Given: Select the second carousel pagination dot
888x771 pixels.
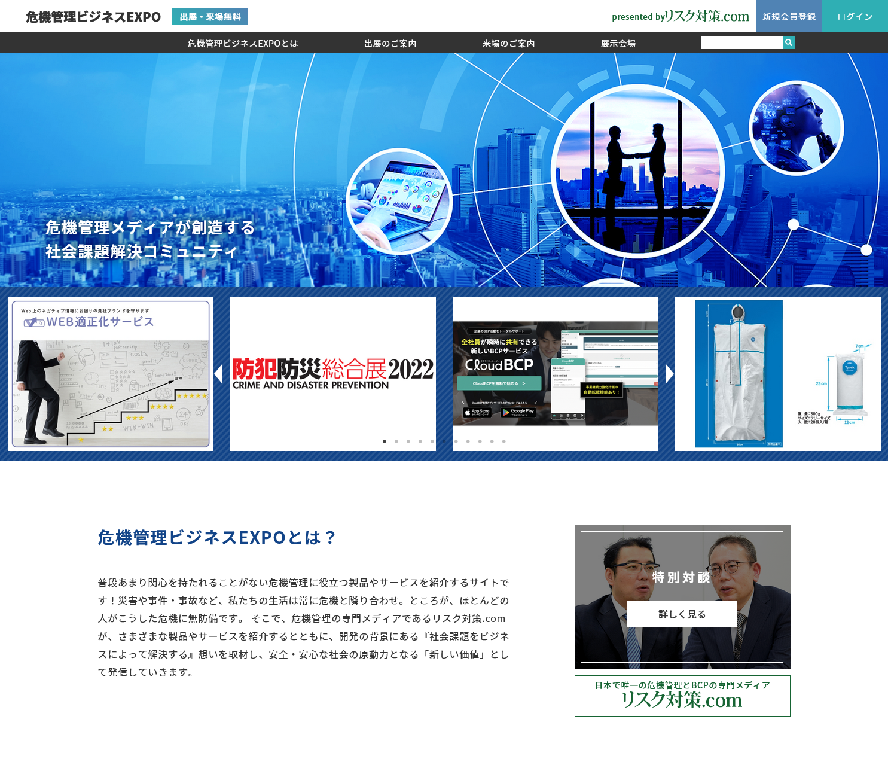Looking at the screenshot, I should 396,441.
